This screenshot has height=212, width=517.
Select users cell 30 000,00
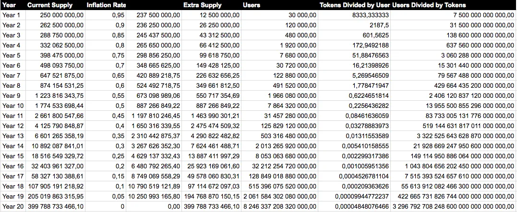tap(279, 15)
